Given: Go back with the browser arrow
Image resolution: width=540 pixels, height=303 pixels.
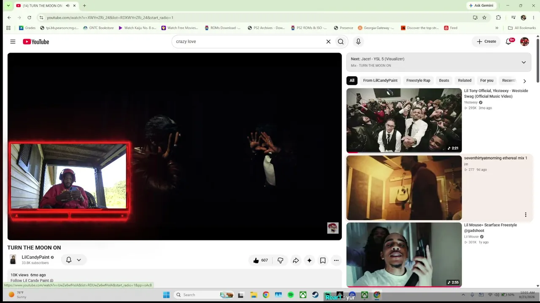Looking at the screenshot, I should point(9,18).
